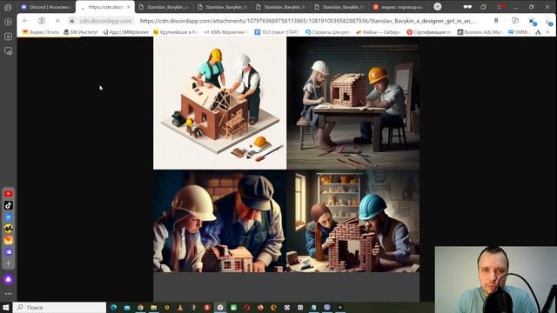The height and width of the screenshot is (313, 557).
Task: Open Кейсы — Сибирикс bookmark
Action: click(x=379, y=32)
